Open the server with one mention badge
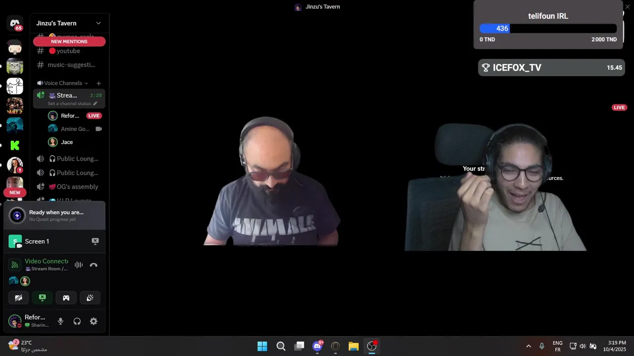 (x=15, y=165)
